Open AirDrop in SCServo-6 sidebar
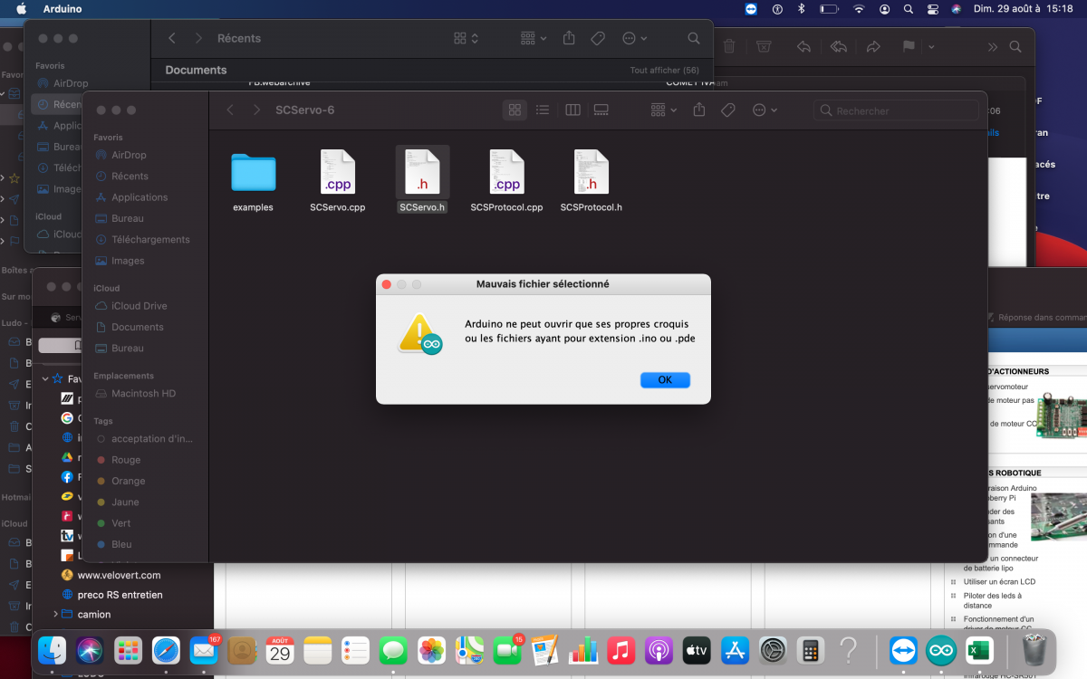The width and height of the screenshot is (1087, 679). point(128,155)
